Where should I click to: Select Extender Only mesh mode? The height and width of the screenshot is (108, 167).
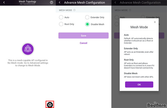click(95, 17)
